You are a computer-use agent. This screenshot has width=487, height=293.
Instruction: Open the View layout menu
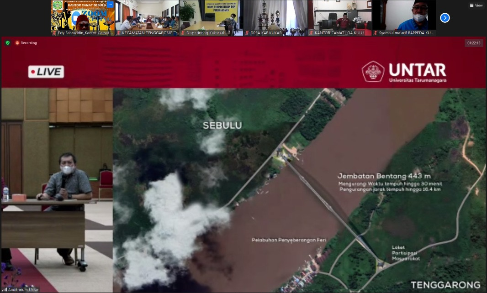(476, 5)
